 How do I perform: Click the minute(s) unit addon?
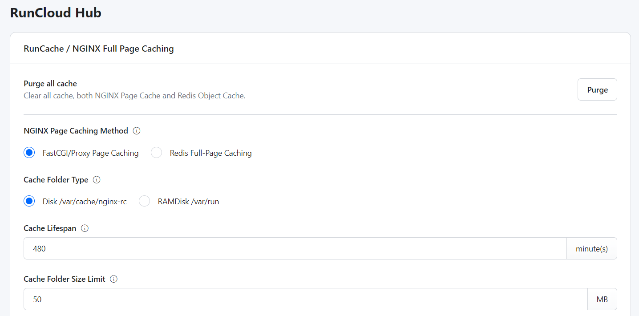(x=592, y=248)
